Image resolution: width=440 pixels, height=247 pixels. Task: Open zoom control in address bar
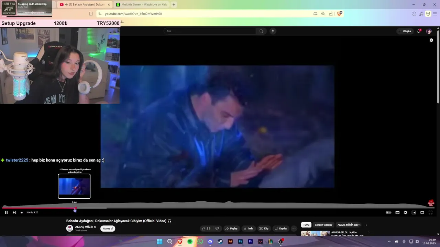click(x=323, y=14)
